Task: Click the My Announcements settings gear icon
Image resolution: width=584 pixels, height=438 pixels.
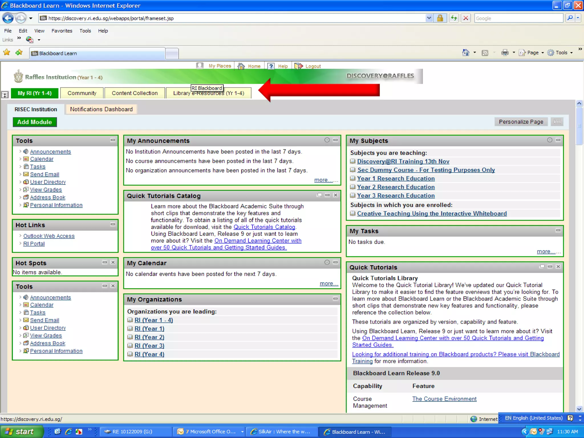Action: (x=327, y=140)
